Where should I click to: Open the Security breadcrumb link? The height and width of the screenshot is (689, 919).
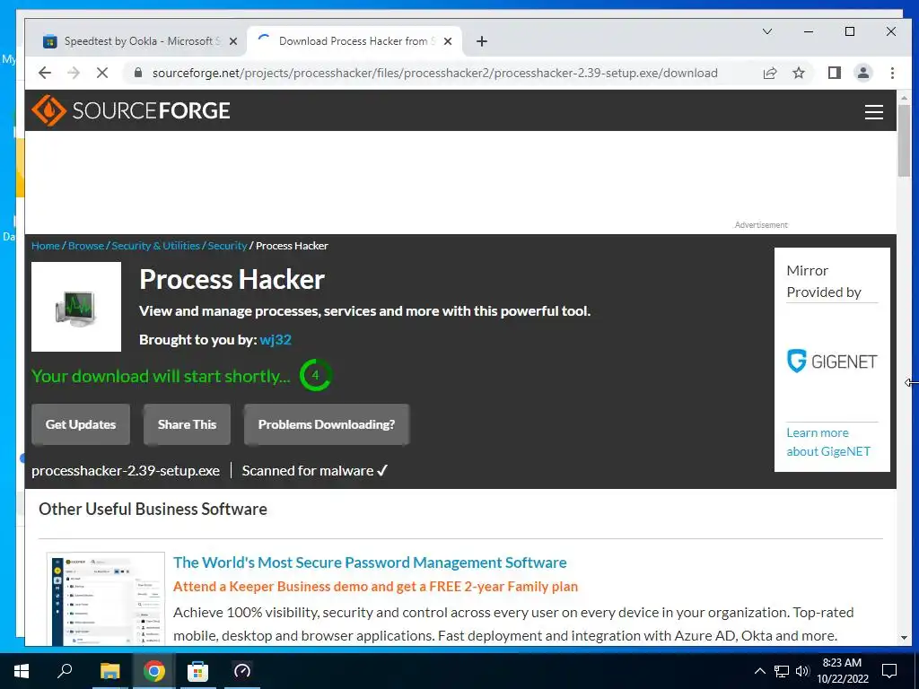tap(227, 246)
